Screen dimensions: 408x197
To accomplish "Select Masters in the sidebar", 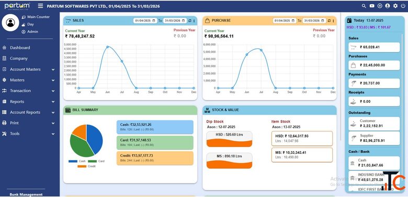I will pyautogui.click(x=17, y=80).
